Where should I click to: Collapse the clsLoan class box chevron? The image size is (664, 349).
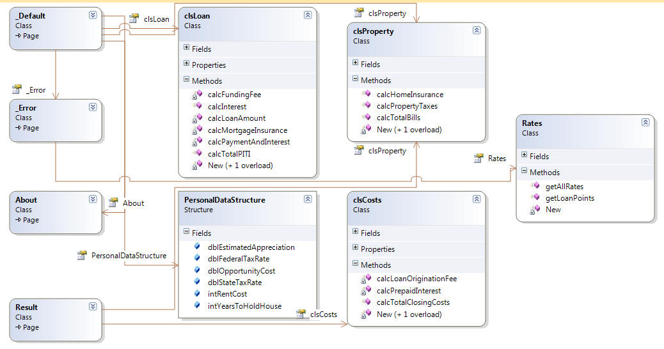click(308, 15)
